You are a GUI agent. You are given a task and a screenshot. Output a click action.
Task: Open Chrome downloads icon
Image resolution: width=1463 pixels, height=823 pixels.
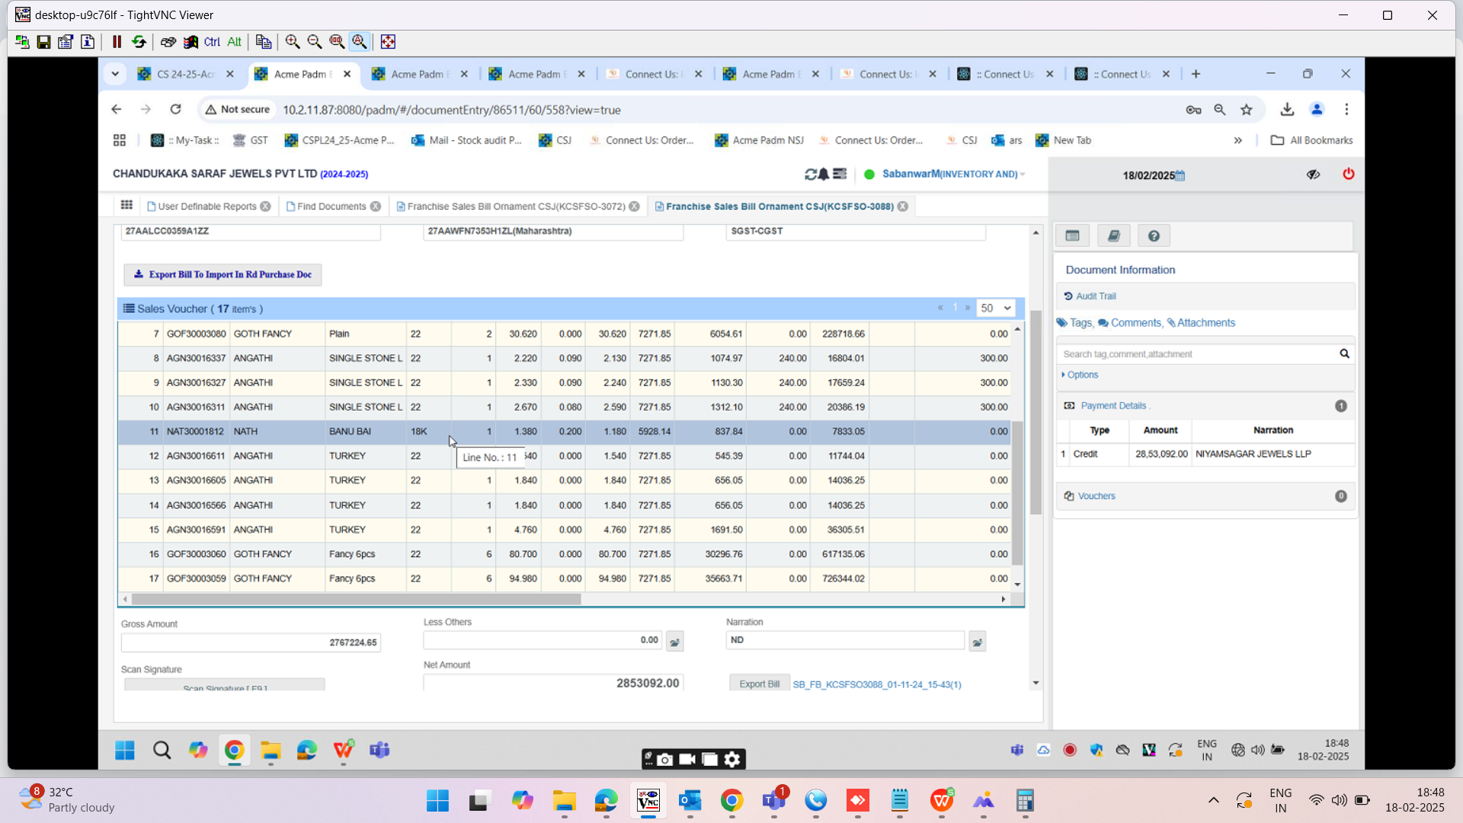[x=1287, y=110]
